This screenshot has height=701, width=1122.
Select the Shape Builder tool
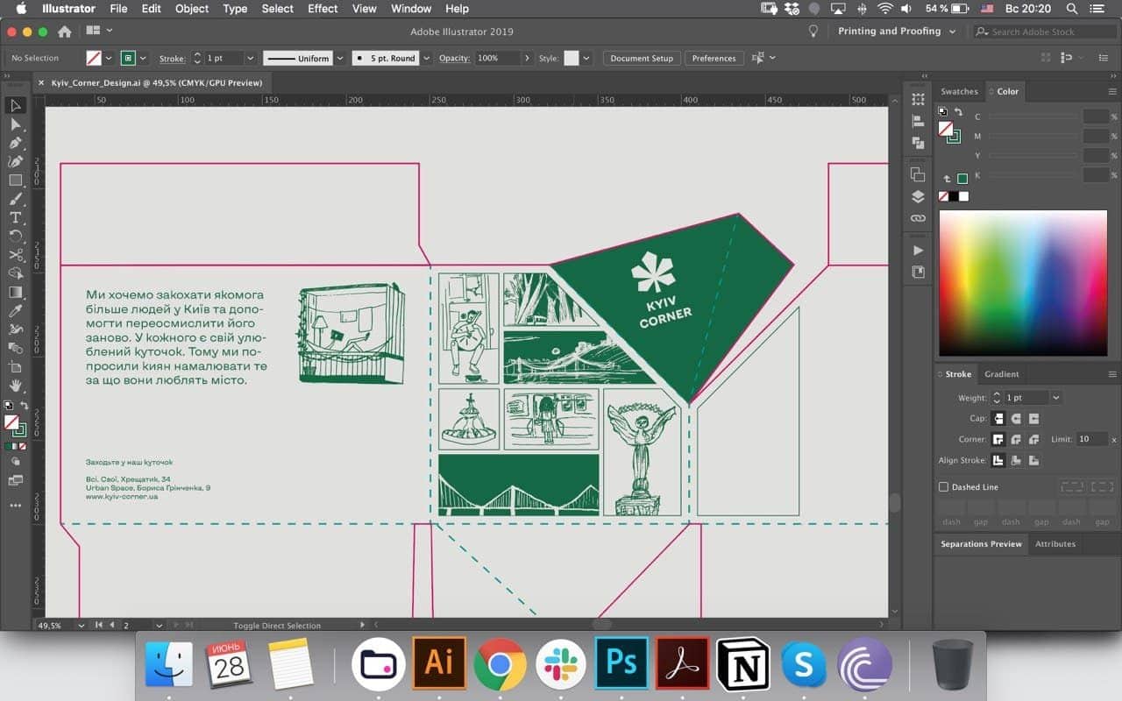[x=16, y=273]
